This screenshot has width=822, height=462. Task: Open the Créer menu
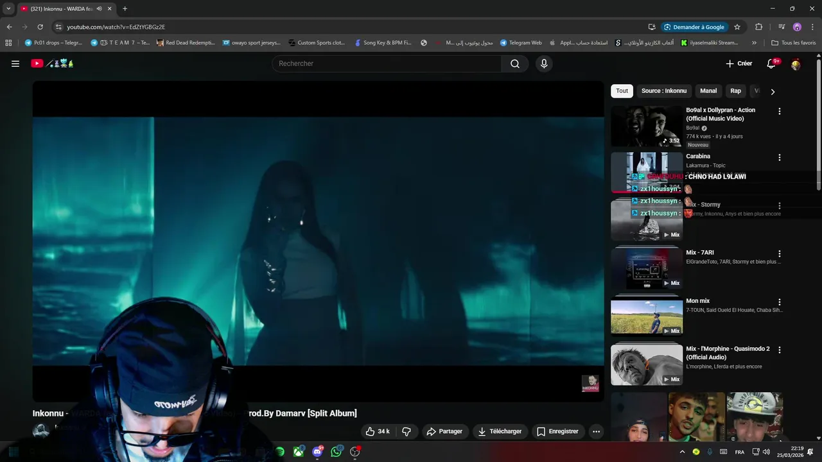point(739,64)
